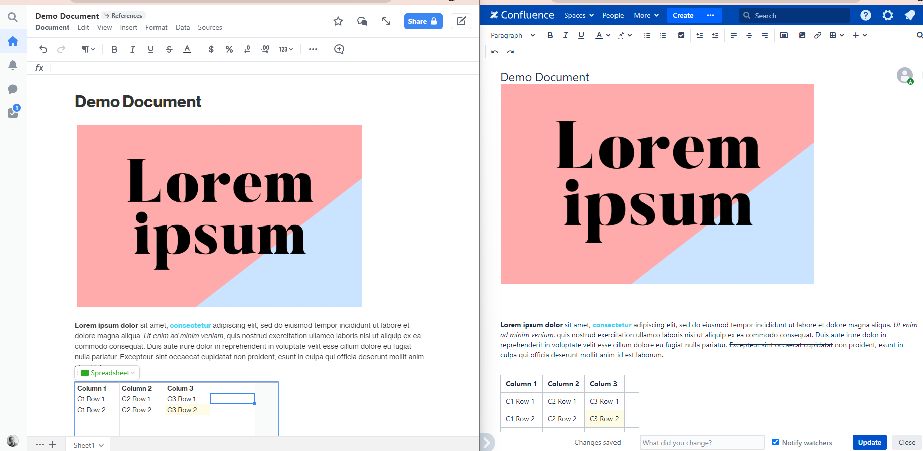The image size is (923, 451).
Task: Click Create in Confluence header
Action: 683,15
